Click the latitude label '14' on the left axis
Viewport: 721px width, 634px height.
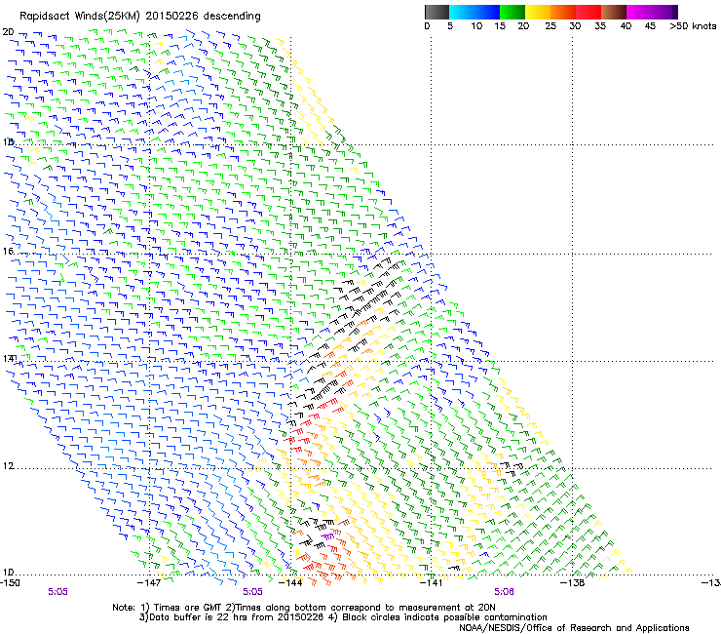pos(8,358)
